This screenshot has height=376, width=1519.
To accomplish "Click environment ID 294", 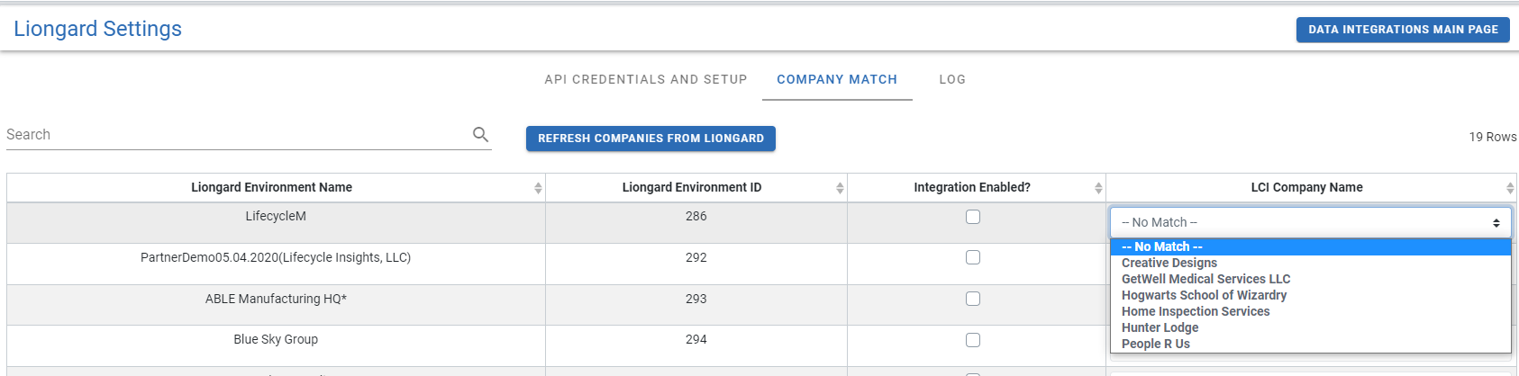I will (x=696, y=340).
